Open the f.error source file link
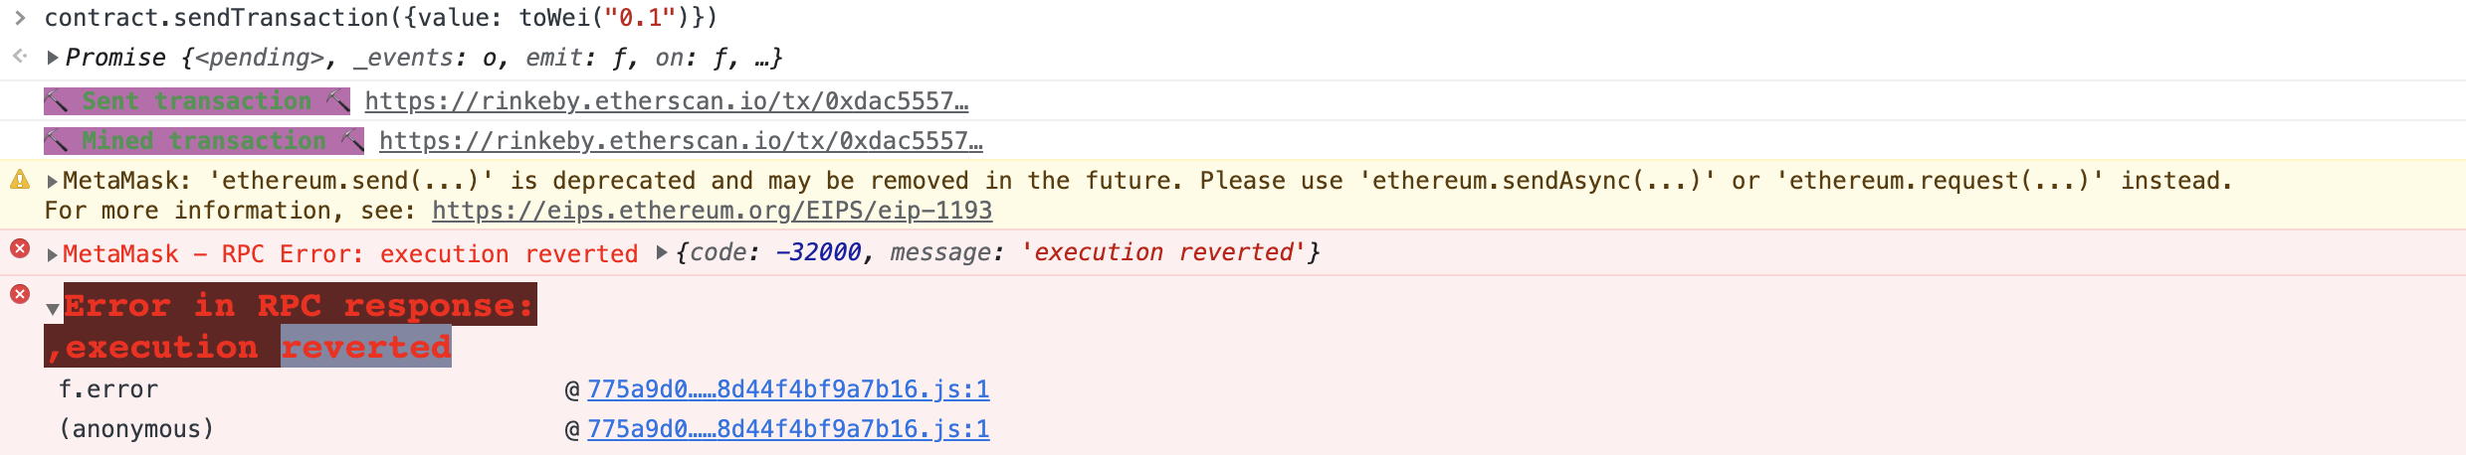The image size is (2466, 455). (787, 389)
